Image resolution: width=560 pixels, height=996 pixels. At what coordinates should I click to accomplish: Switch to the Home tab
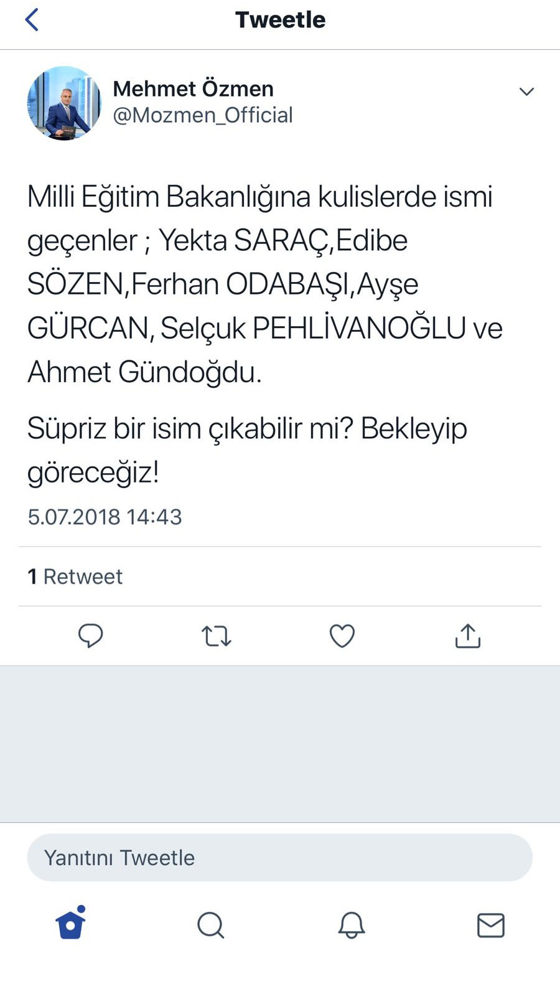tap(70, 925)
